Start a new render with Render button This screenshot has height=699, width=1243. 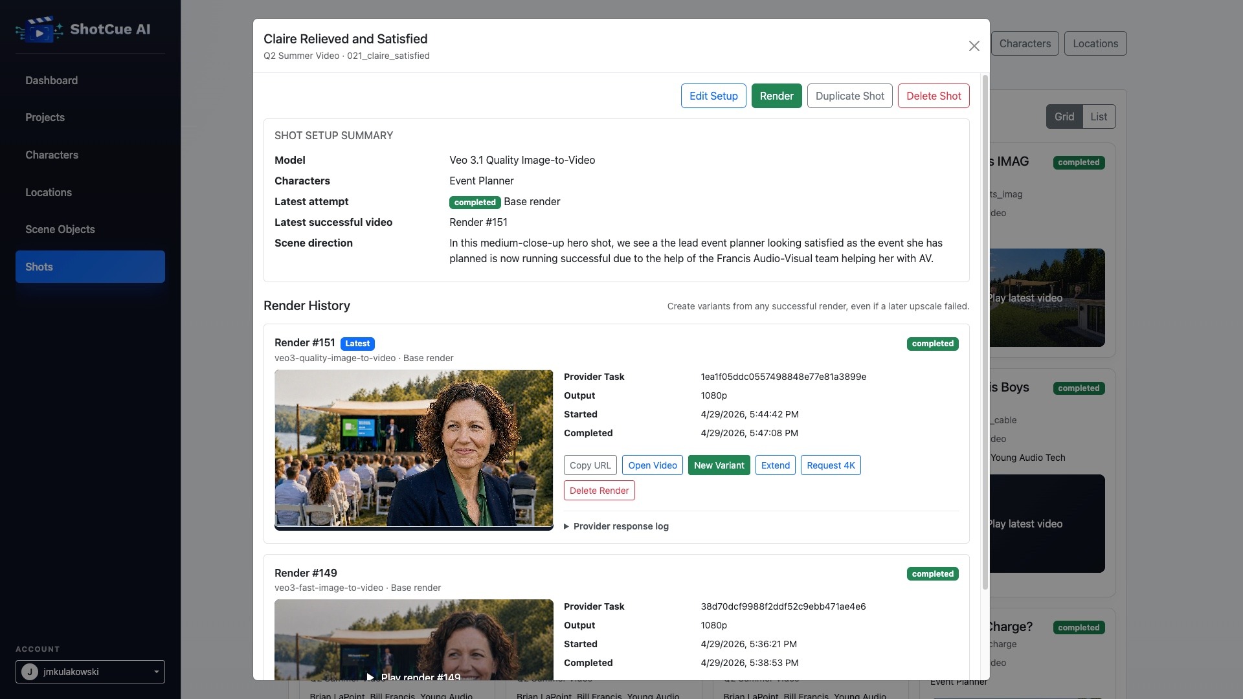[x=776, y=96]
